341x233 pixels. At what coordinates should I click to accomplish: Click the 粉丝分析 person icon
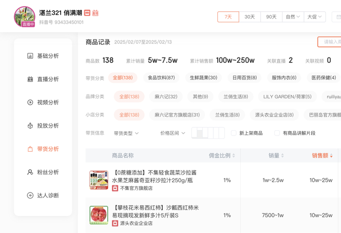coord(30,172)
